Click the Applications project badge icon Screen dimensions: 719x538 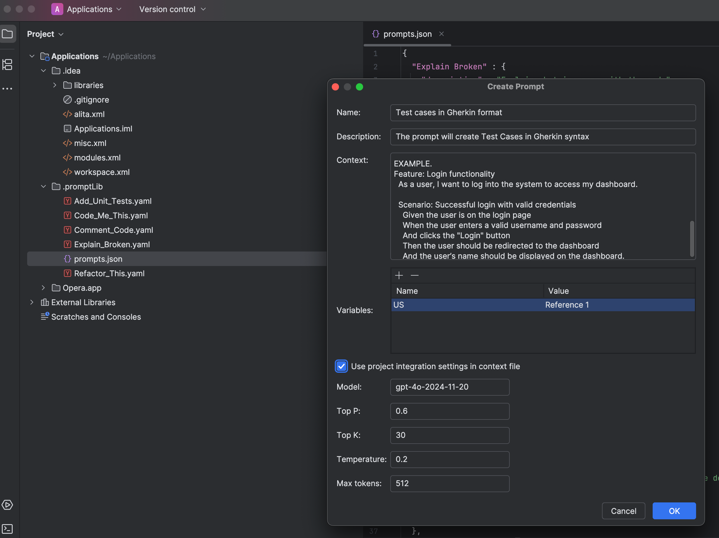57,9
